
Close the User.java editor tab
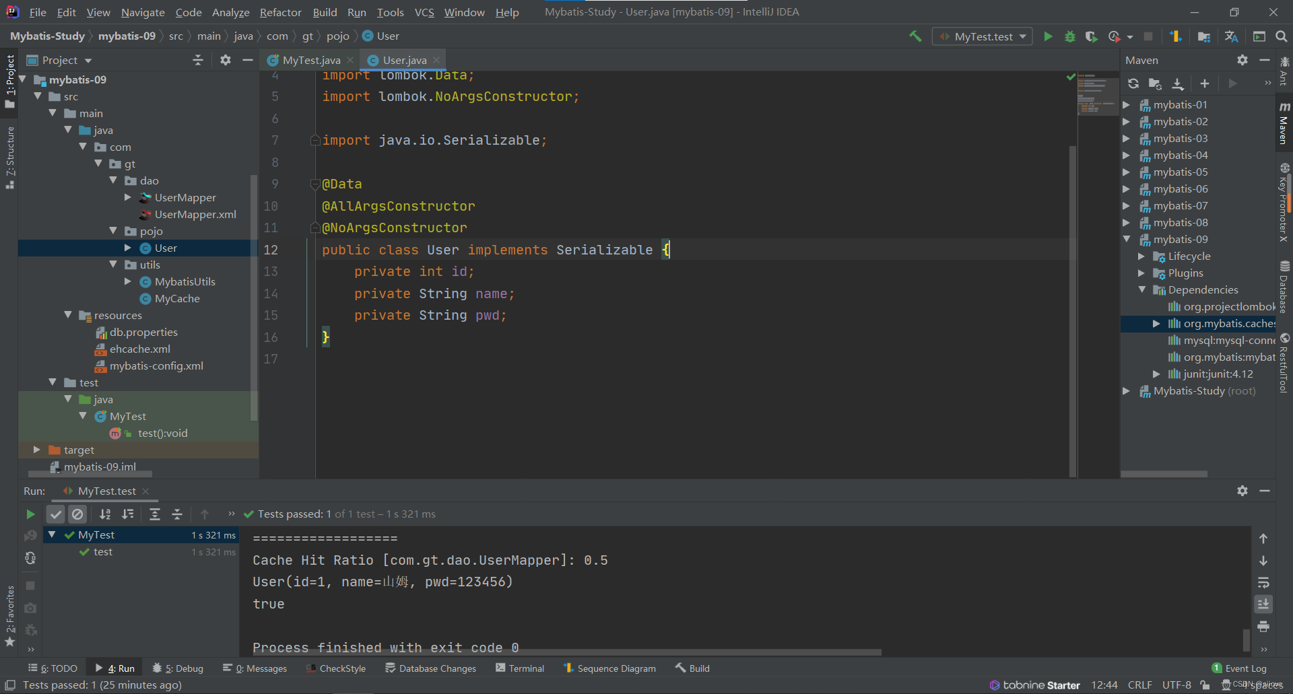(x=436, y=60)
